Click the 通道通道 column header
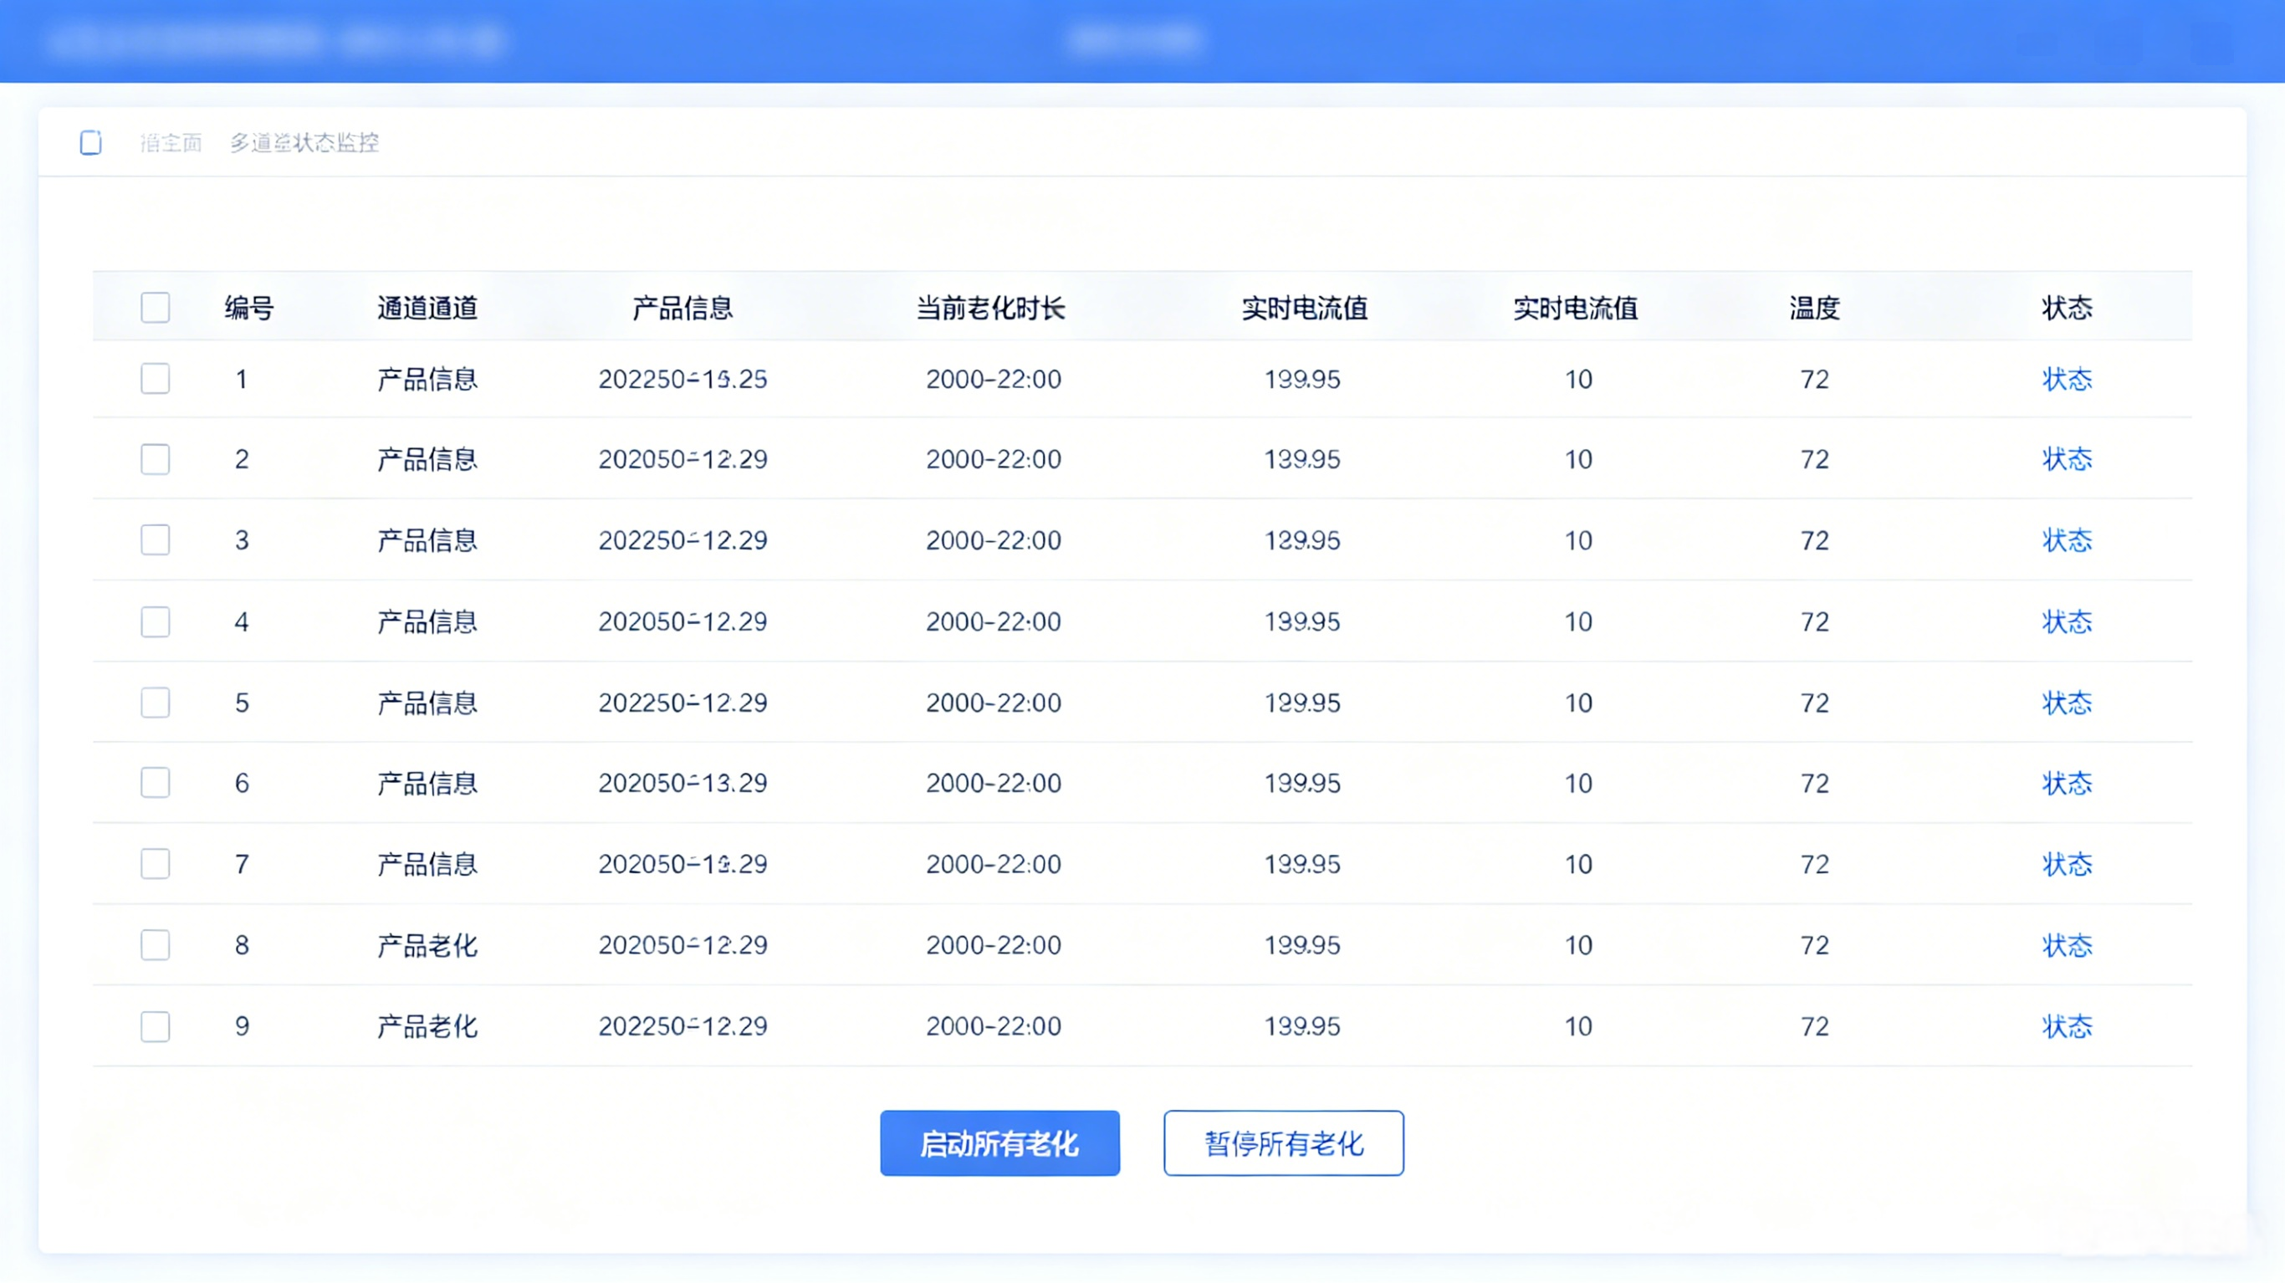 pyautogui.click(x=427, y=308)
